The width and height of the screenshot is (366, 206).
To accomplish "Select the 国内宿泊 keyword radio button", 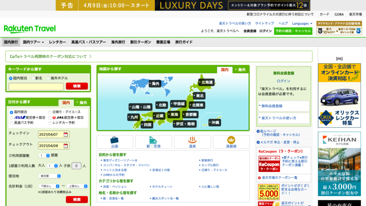I will (x=11, y=78).
